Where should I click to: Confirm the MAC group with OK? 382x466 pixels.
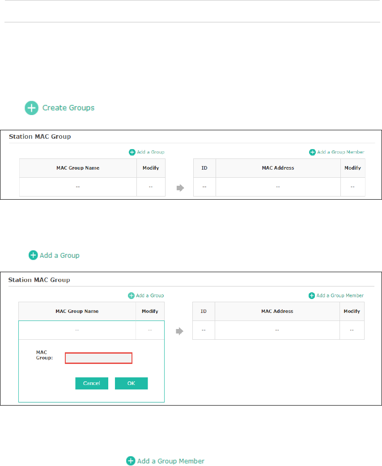click(x=132, y=383)
